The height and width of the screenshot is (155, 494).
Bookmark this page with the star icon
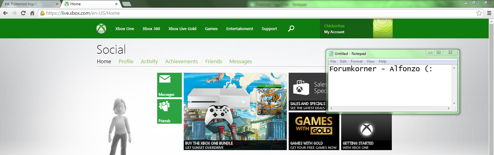[479, 13]
